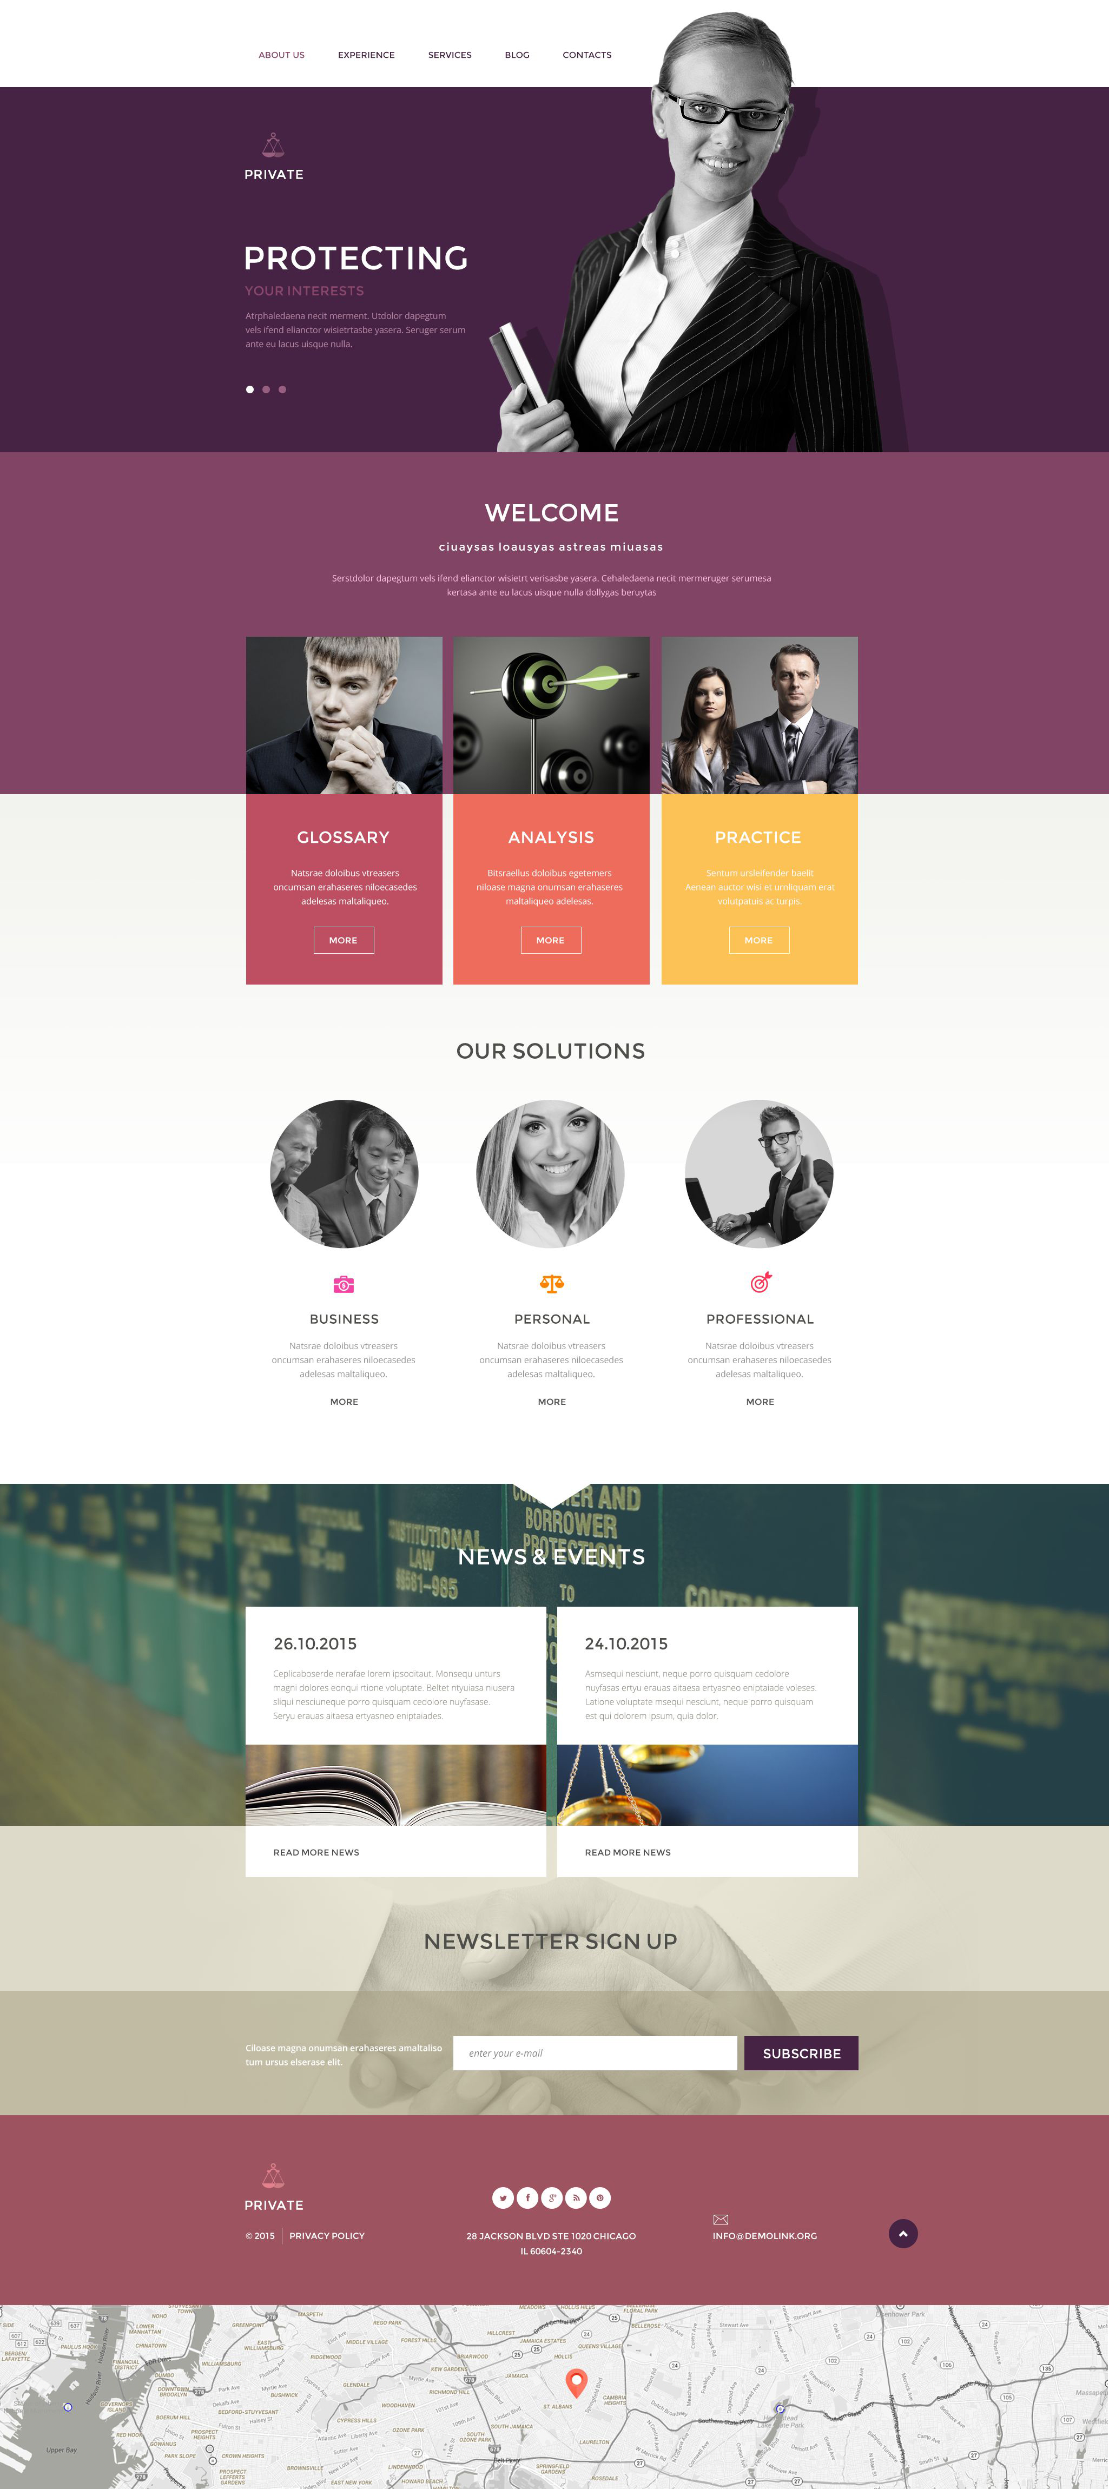Click the target/dartboard icon under Professional
This screenshot has height=2489, width=1109.
pos(760,1283)
